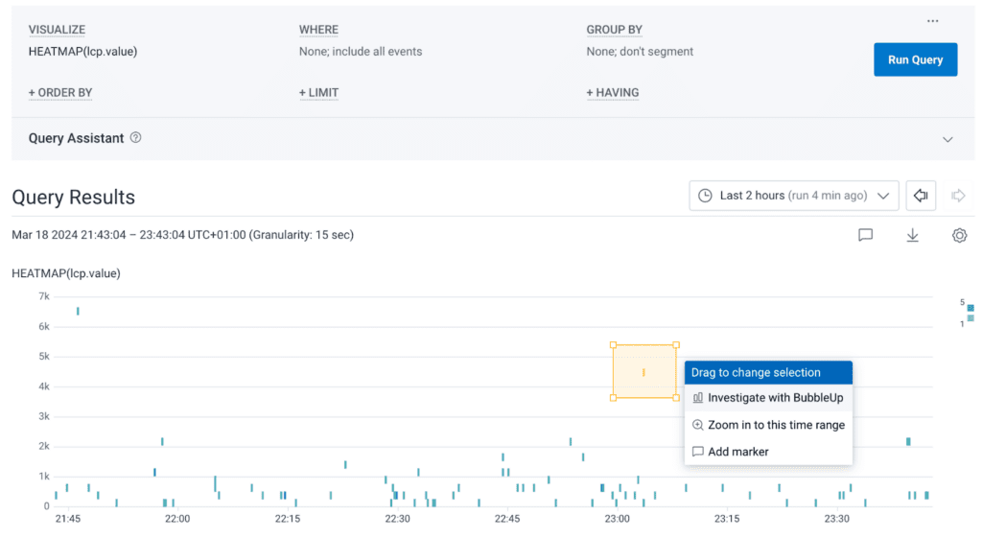
Task: Click Query Assistant help question mark icon
Action: tap(135, 138)
